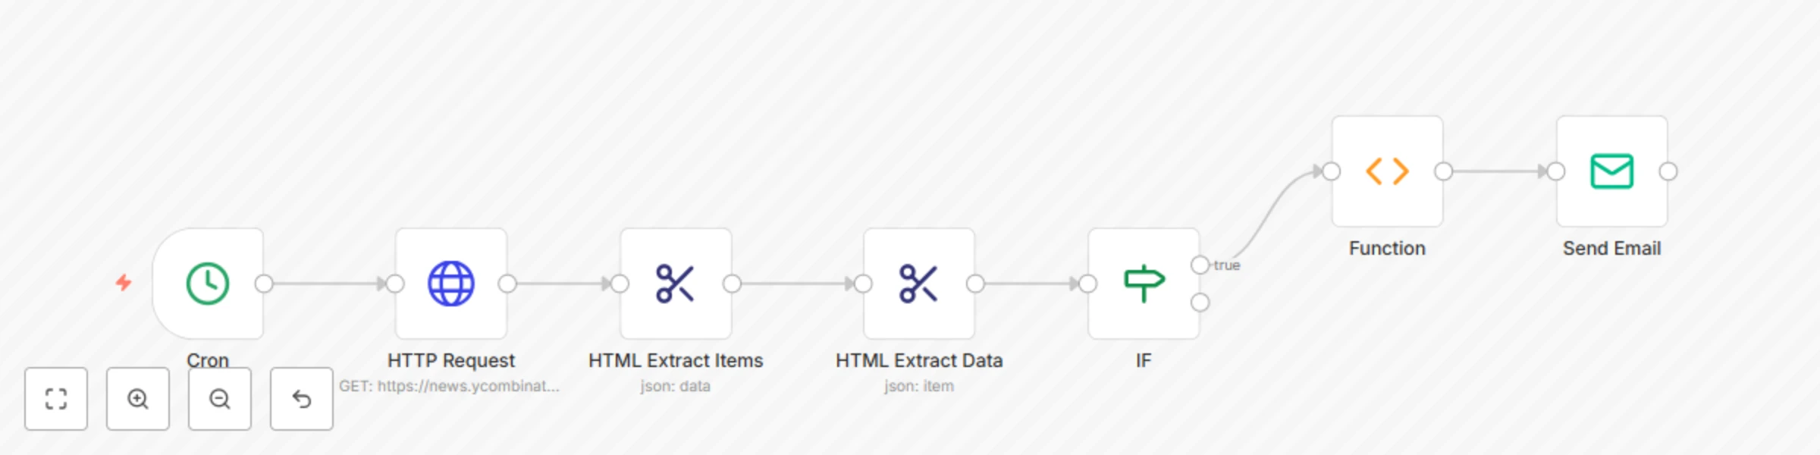
Task: Select the true output connector of IF
Action: coord(1199,265)
